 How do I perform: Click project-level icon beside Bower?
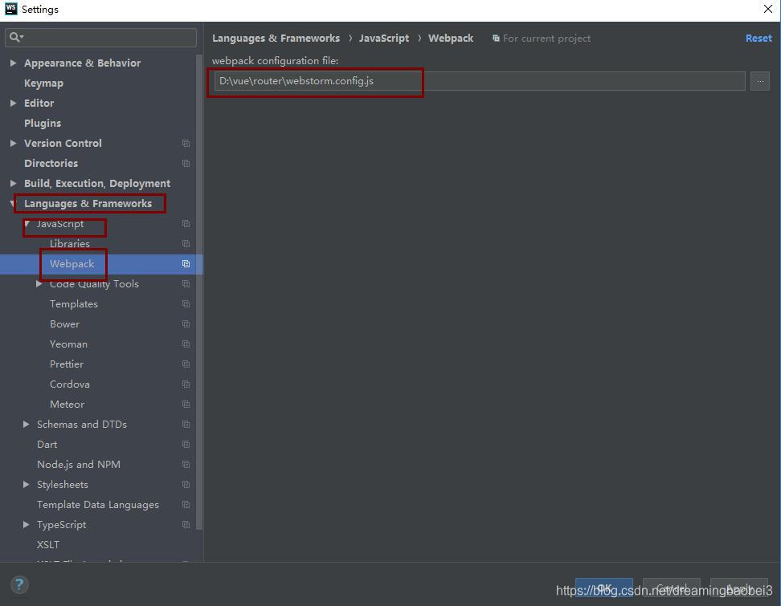pyautogui.click(x=186, y=324)
